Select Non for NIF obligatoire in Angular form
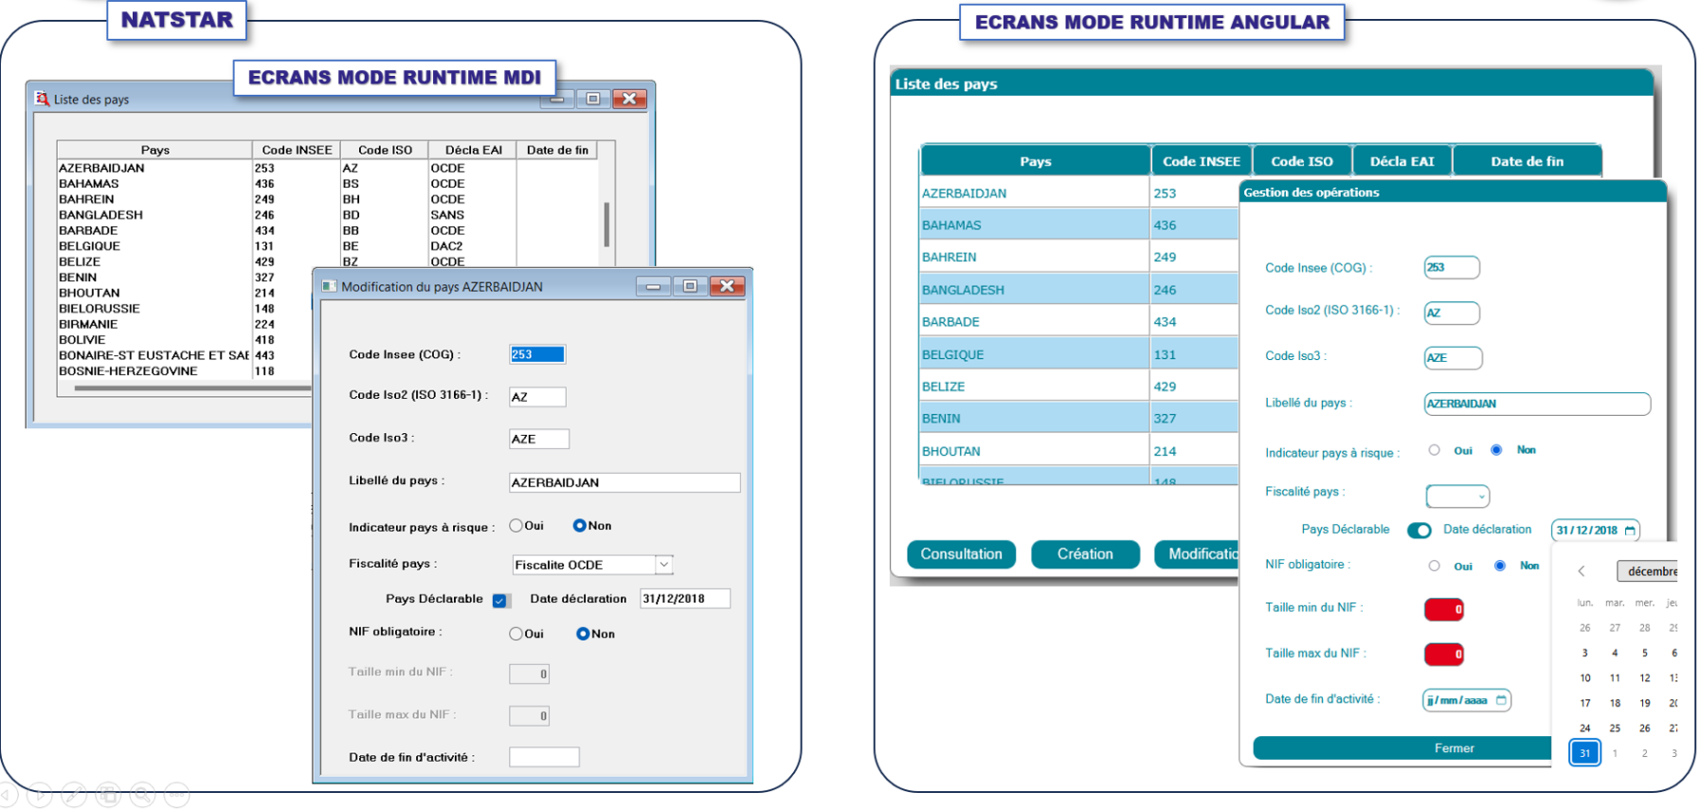This screenshot has height=811, width=1700. pyautogui.click(x=1499, y=566)
